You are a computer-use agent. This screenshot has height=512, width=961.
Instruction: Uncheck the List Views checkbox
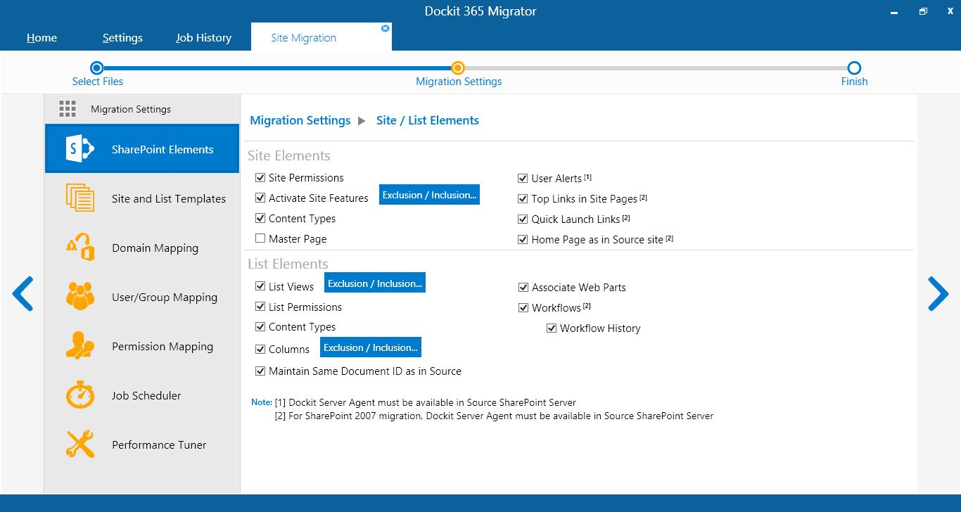(x=260, y=286)
